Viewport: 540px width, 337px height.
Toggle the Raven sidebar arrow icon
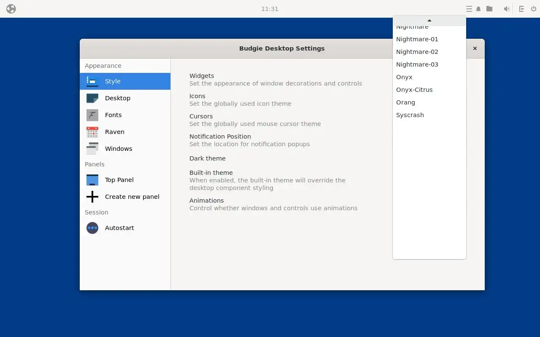tap(521, 9)
